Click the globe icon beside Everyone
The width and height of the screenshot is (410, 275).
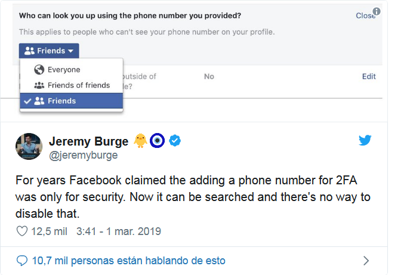[39, 70]
